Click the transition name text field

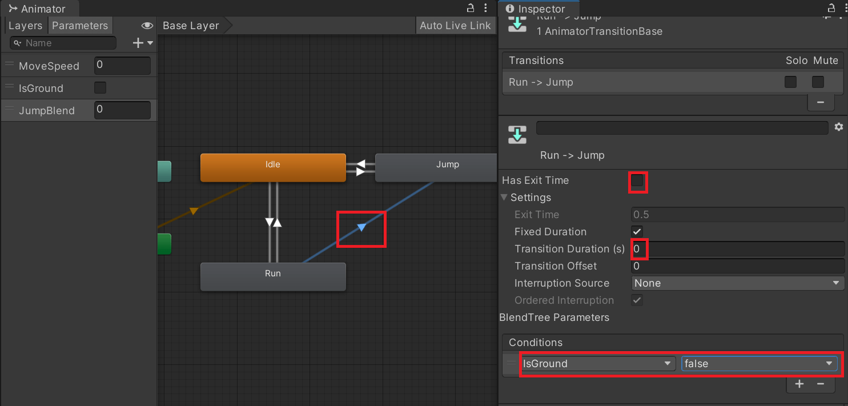(682, 127)
